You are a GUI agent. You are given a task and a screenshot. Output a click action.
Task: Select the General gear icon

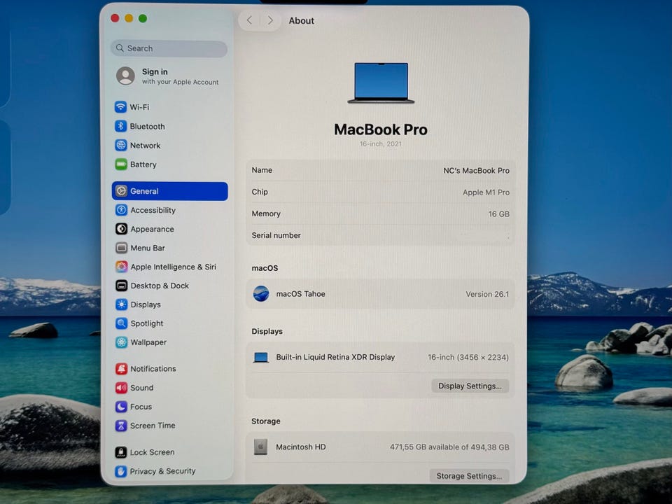(x=121, y=191)
